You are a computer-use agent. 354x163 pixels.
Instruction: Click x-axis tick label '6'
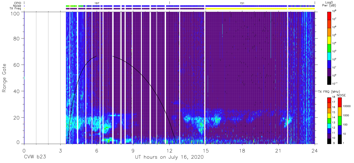pos(97,151)
